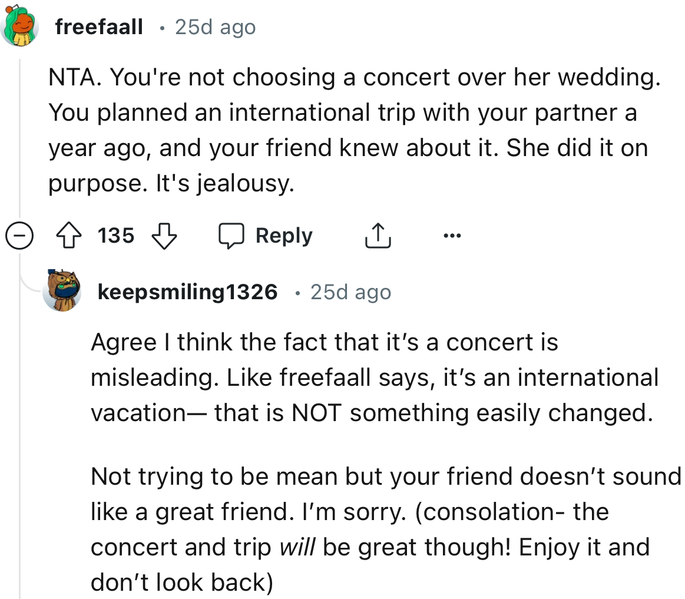
Task: Click the 25d ago timestamp on freefaall's comment
Action: tap(214, 26)
